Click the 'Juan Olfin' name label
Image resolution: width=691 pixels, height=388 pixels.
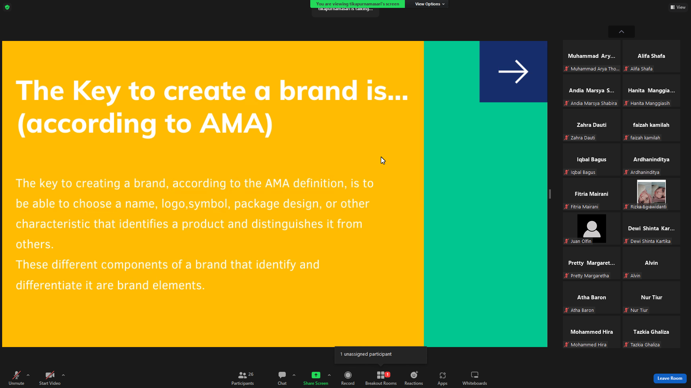coord(581,241)
